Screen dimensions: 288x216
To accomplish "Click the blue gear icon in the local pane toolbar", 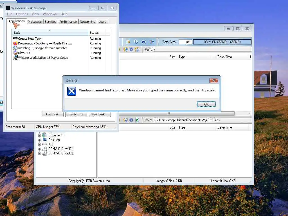I will 131,120.
